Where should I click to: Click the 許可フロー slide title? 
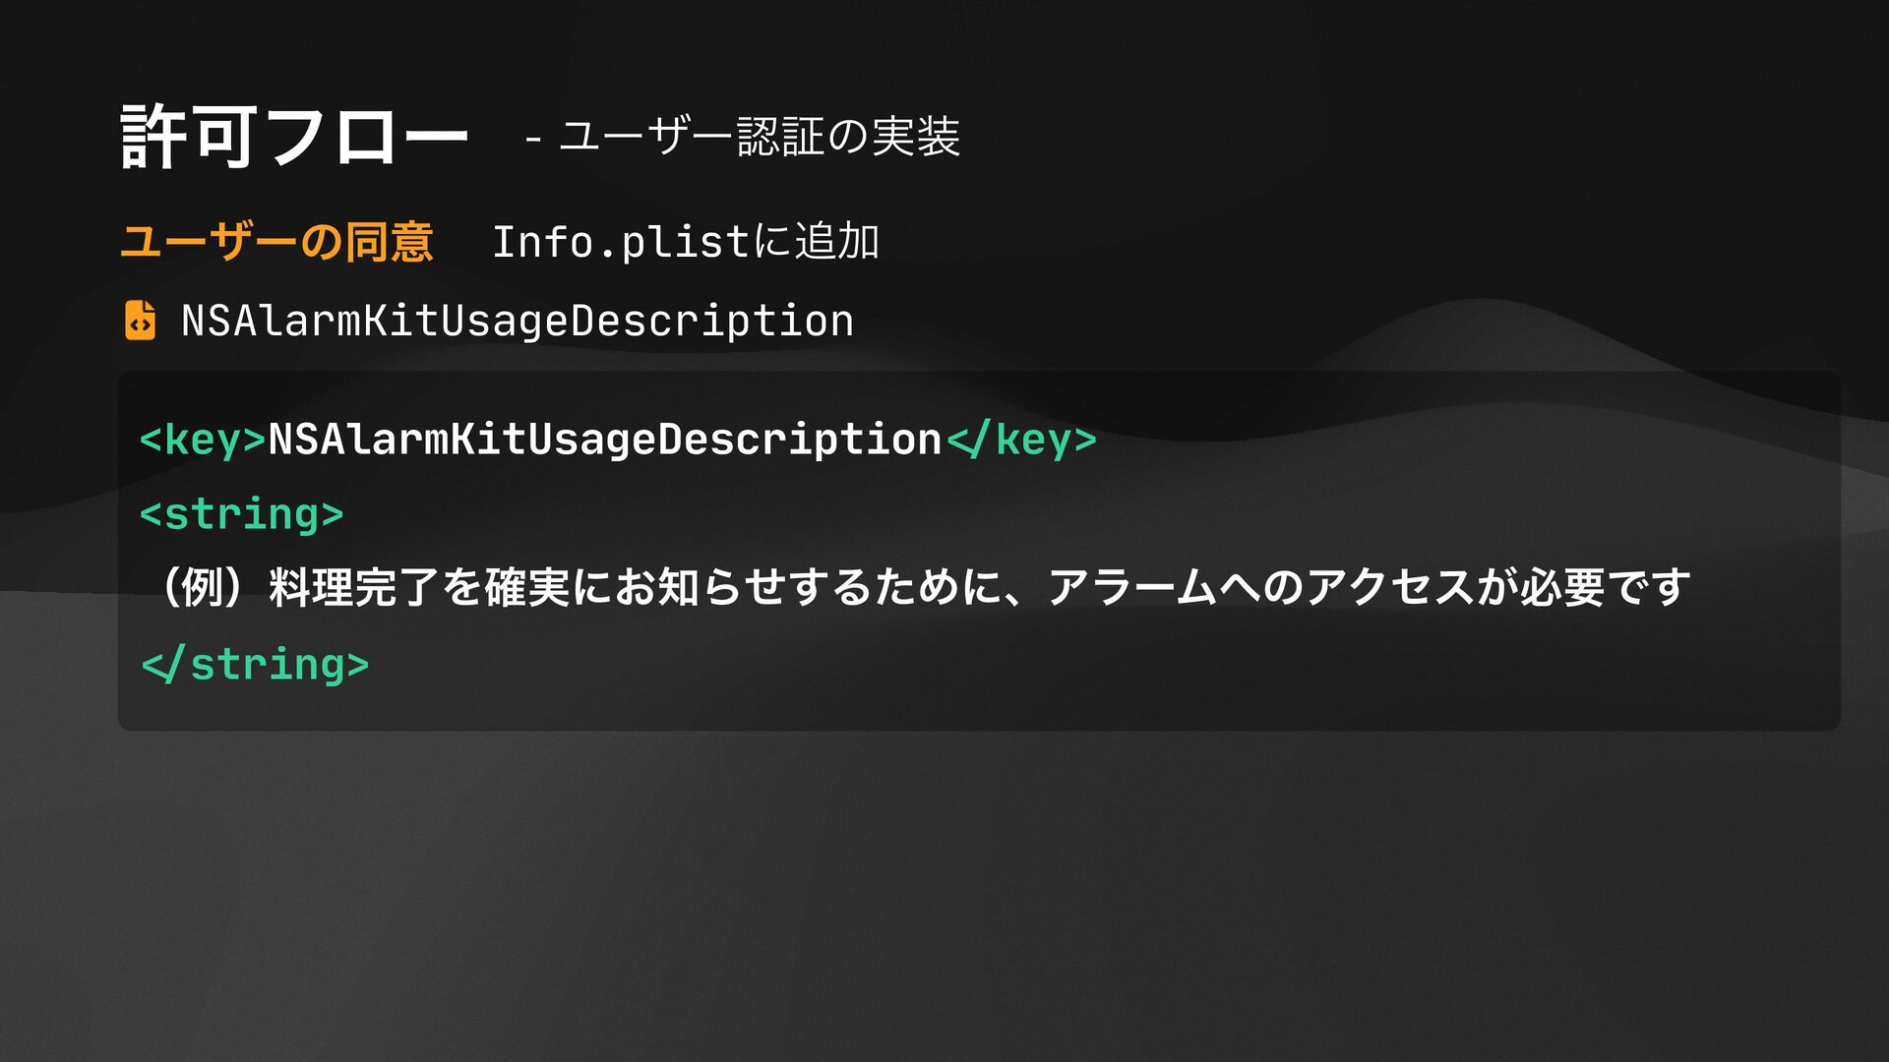point(294,137)
